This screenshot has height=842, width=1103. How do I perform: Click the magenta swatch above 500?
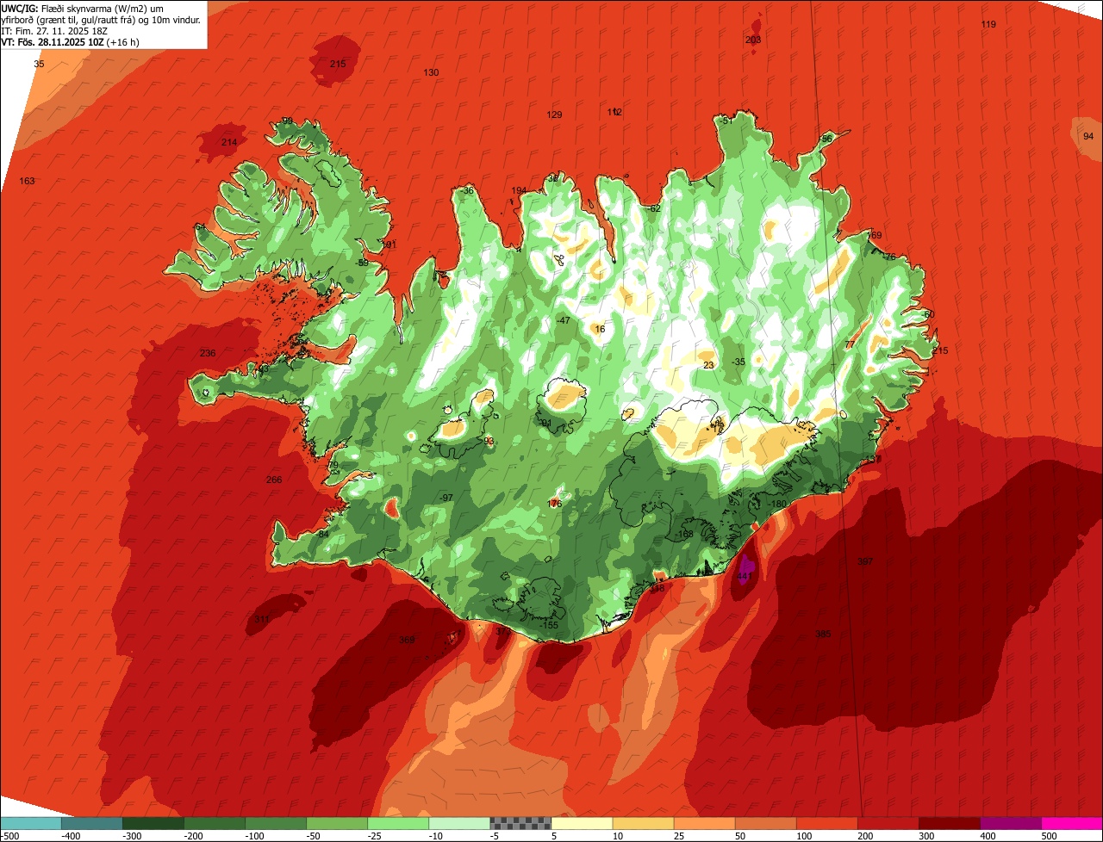[1071, 822]
